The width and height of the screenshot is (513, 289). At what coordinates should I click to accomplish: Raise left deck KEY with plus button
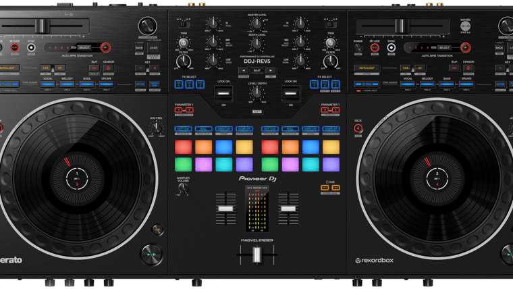(155, 68)
